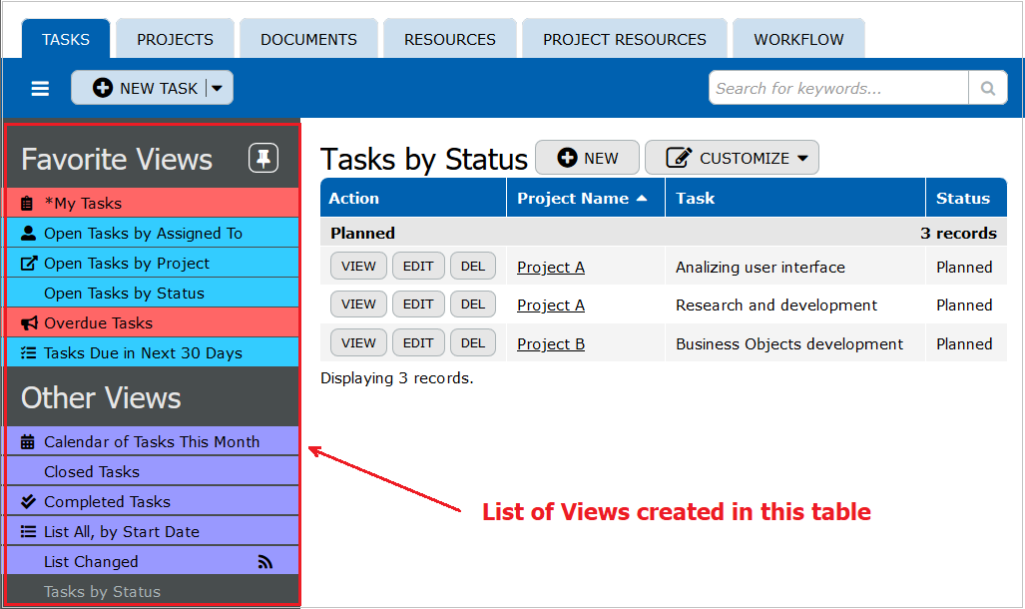
Task: Click VIEW for Business Objects development task
Action: (358, 342)
